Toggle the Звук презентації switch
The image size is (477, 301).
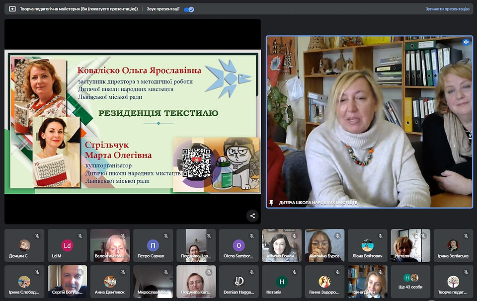click(x=189, y=9)
